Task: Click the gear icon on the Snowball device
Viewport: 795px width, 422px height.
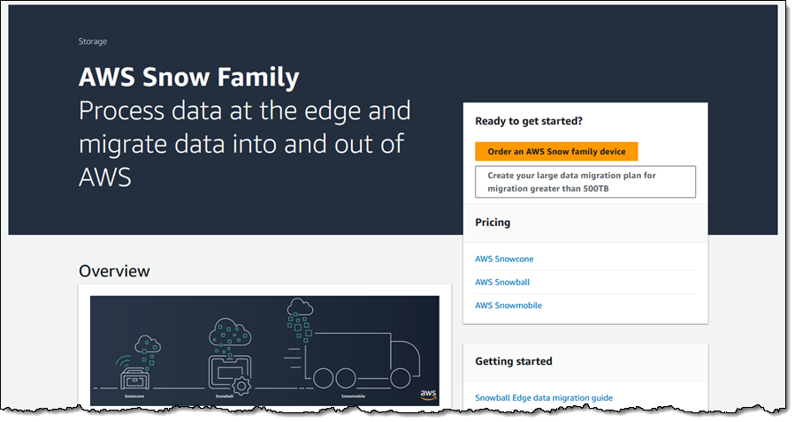Action: [x=241, y=386]
